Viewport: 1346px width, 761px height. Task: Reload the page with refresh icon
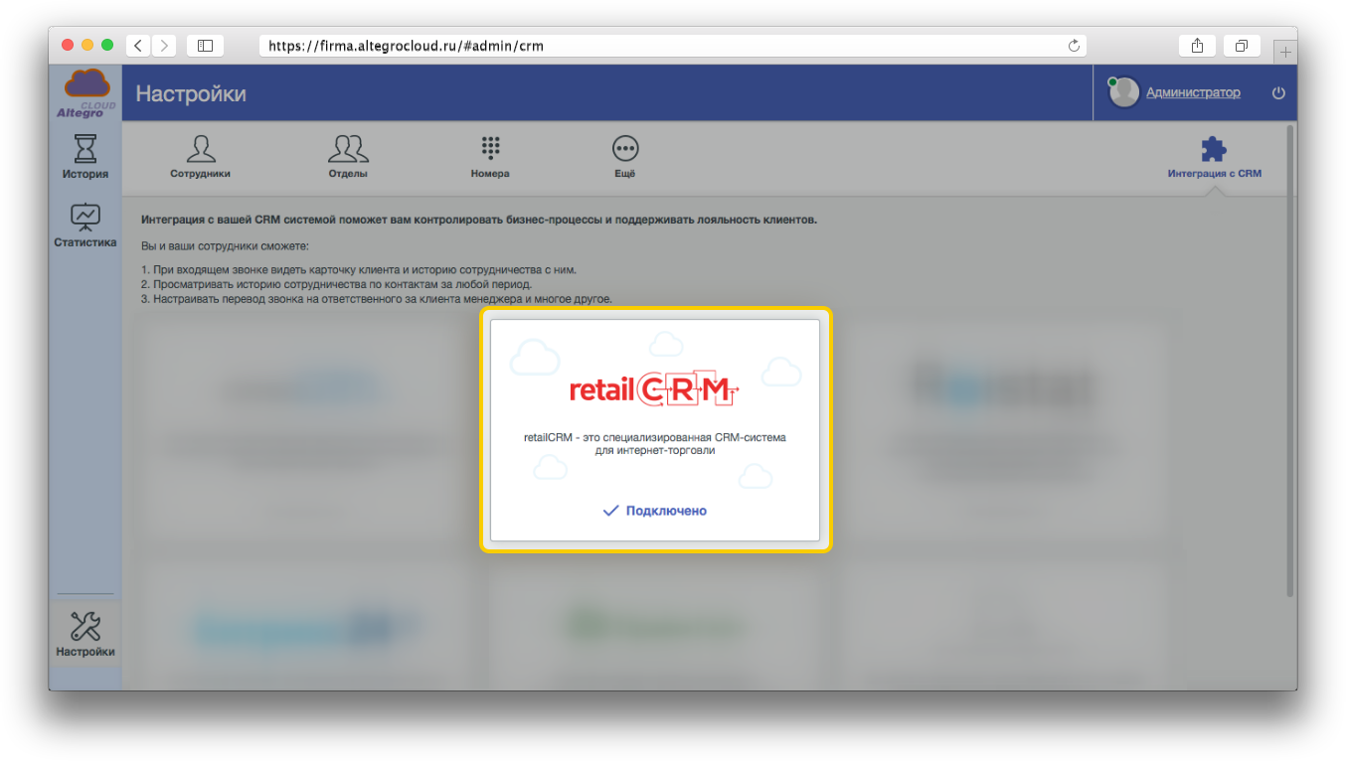[x=1074, y=46]
